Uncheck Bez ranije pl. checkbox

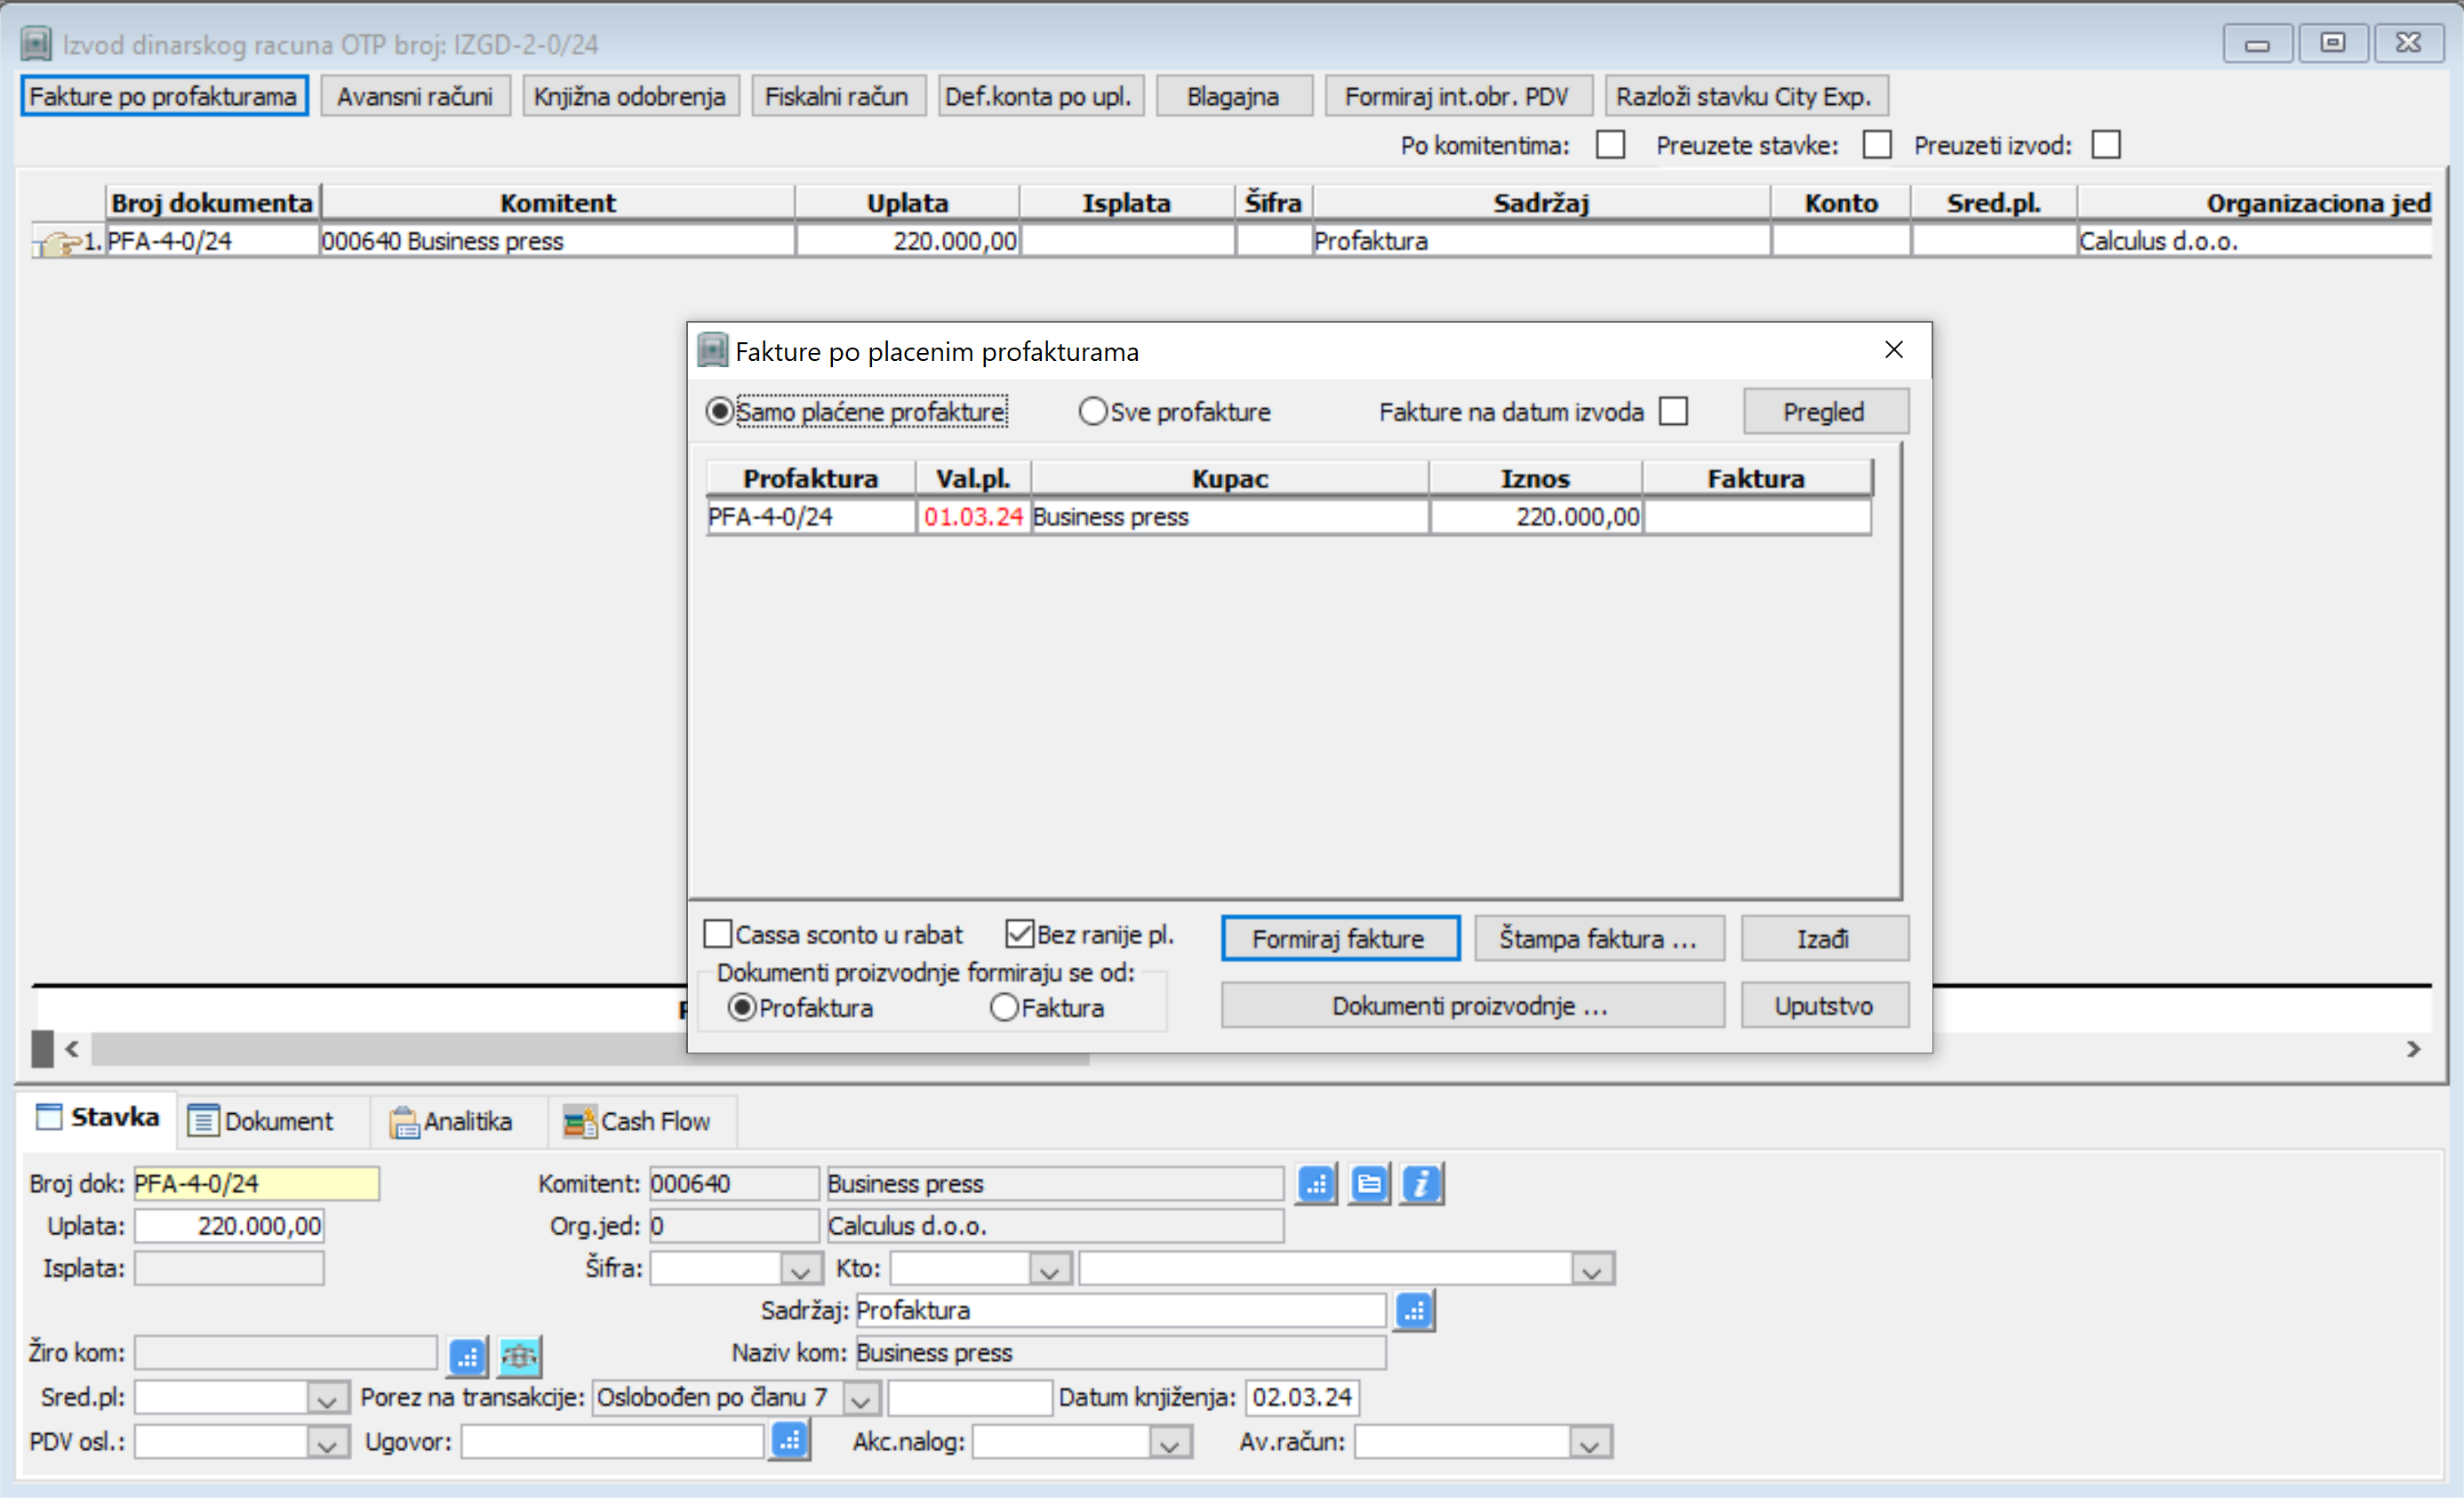tap(1019, 934)
